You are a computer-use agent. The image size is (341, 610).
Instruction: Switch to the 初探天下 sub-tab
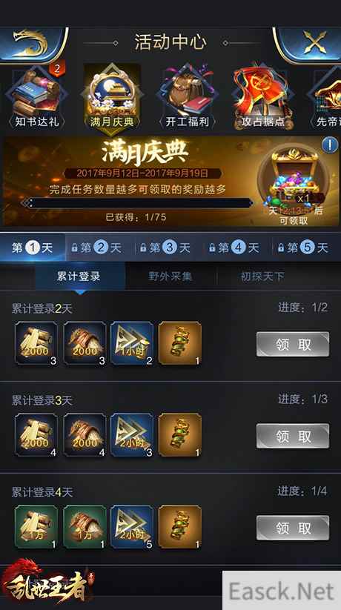pos(262,276)
